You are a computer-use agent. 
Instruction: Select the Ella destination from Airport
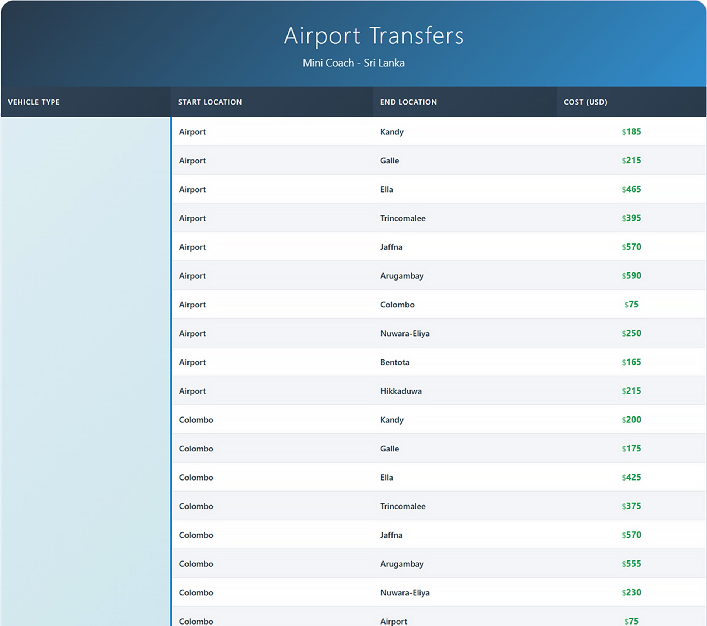pyautogui.click(x=387, y=189)
